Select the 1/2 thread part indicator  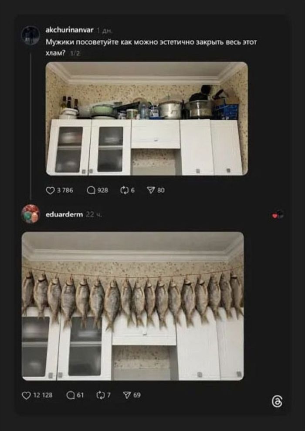tap(75, 54)
